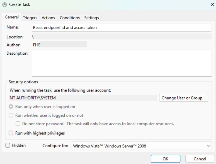Open the Settings tab
The image size is (216, 164).
click(x=91, y=18)
